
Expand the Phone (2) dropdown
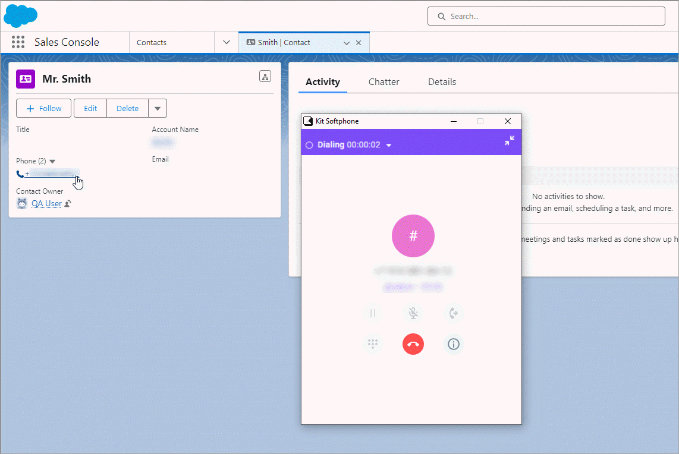[52, 162]
